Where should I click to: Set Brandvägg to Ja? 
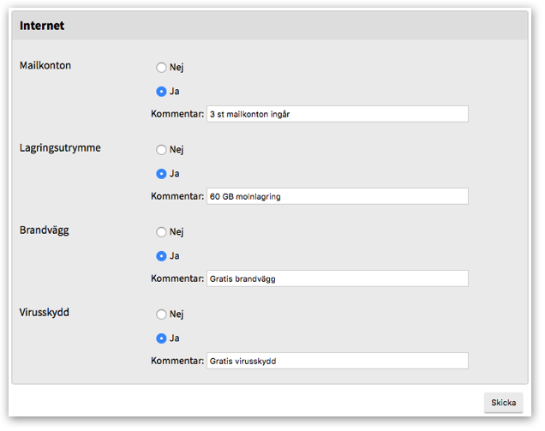click(161, 256)
